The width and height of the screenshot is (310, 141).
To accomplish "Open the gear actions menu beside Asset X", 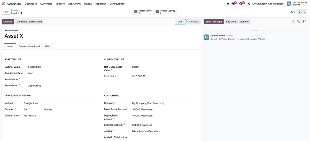I will click(21, 13).
